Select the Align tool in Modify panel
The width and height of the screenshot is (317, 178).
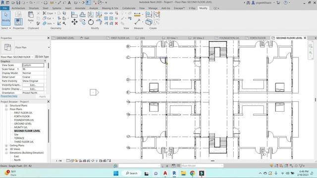pos(74,14)
